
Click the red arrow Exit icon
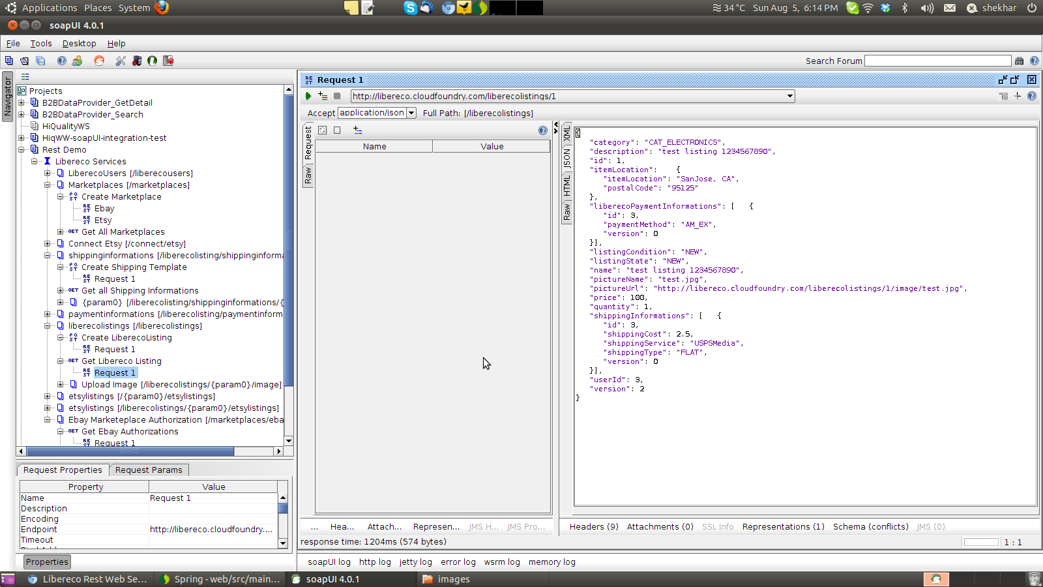168,61
